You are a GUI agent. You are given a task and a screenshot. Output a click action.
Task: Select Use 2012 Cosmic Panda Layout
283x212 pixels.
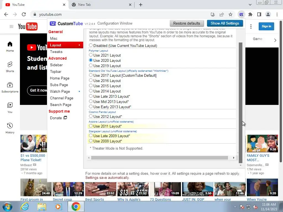click(x=91, y=116)
